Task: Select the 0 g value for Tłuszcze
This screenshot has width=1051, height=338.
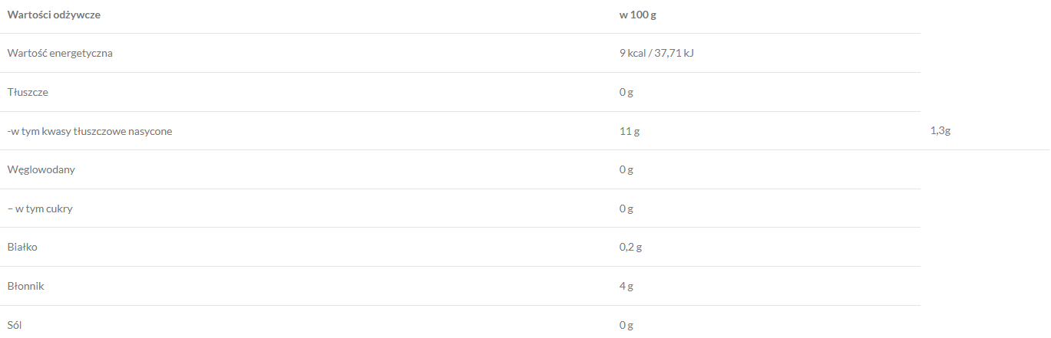Action: [x=626, y=92]
